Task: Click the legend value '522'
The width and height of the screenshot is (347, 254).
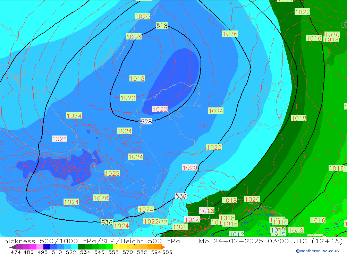Action: [x=71, y=252]
